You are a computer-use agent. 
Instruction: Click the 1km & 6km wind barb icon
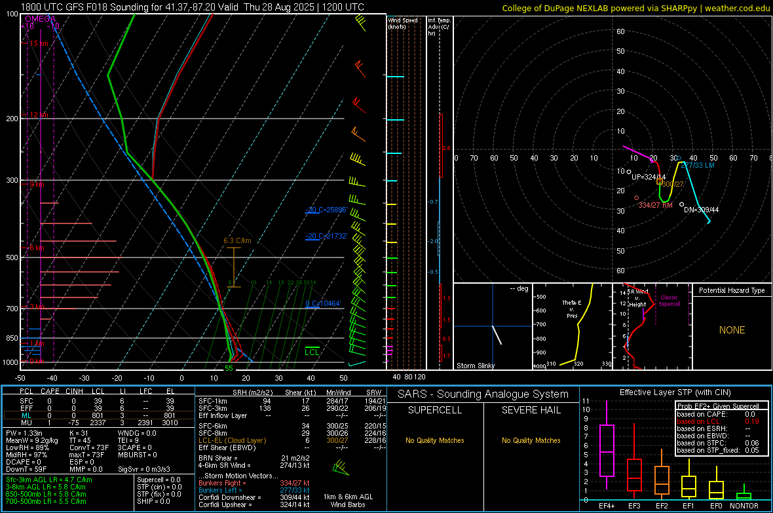point(341,468)
